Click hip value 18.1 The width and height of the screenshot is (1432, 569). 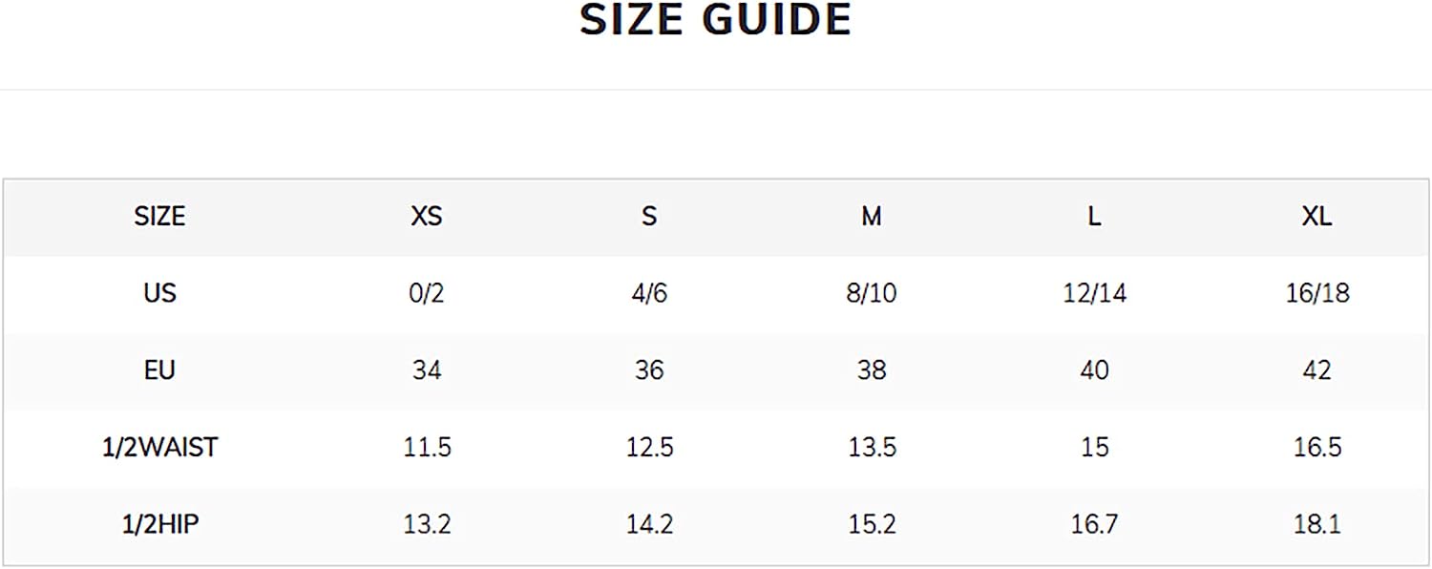[x=1317, y=524]
